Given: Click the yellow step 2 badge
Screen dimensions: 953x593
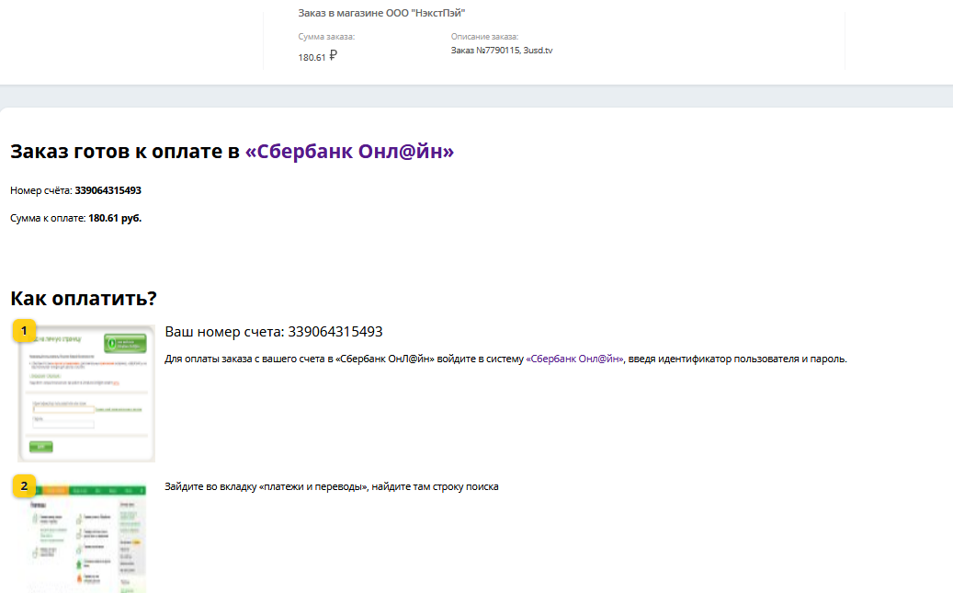Looking at the screenshot, I should click(x=24, y=486).
